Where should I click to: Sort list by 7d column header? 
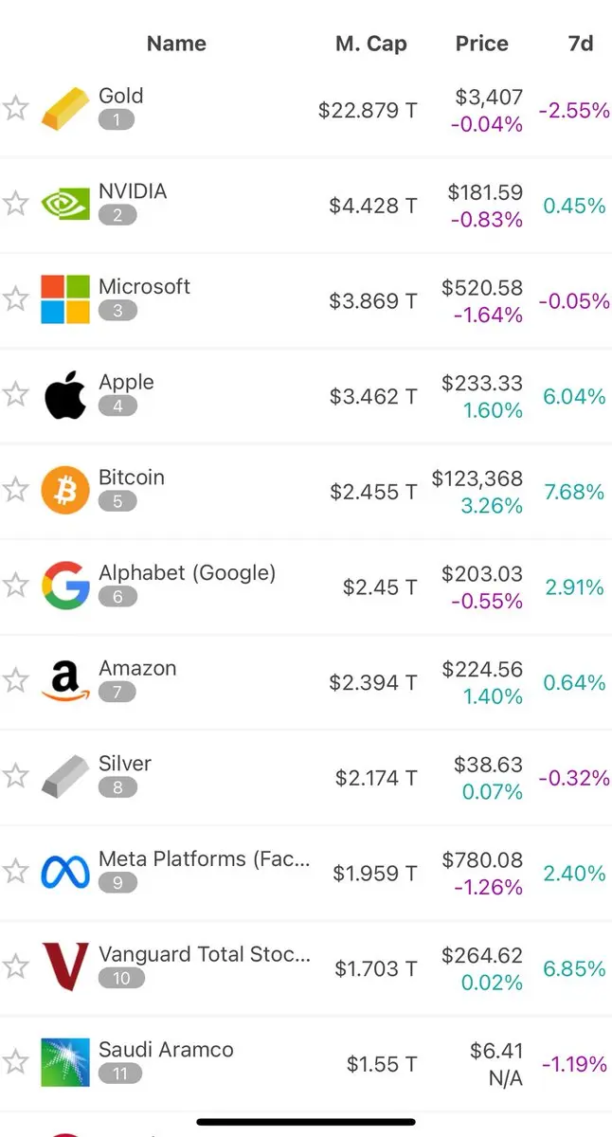581,44
